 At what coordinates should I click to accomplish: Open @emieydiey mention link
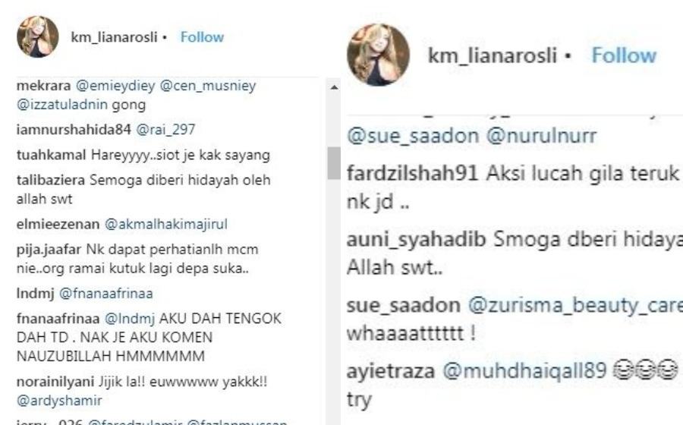(x=115, y=86)
